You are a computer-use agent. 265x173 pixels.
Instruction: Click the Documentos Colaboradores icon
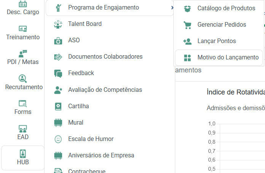tap(58, 57)
